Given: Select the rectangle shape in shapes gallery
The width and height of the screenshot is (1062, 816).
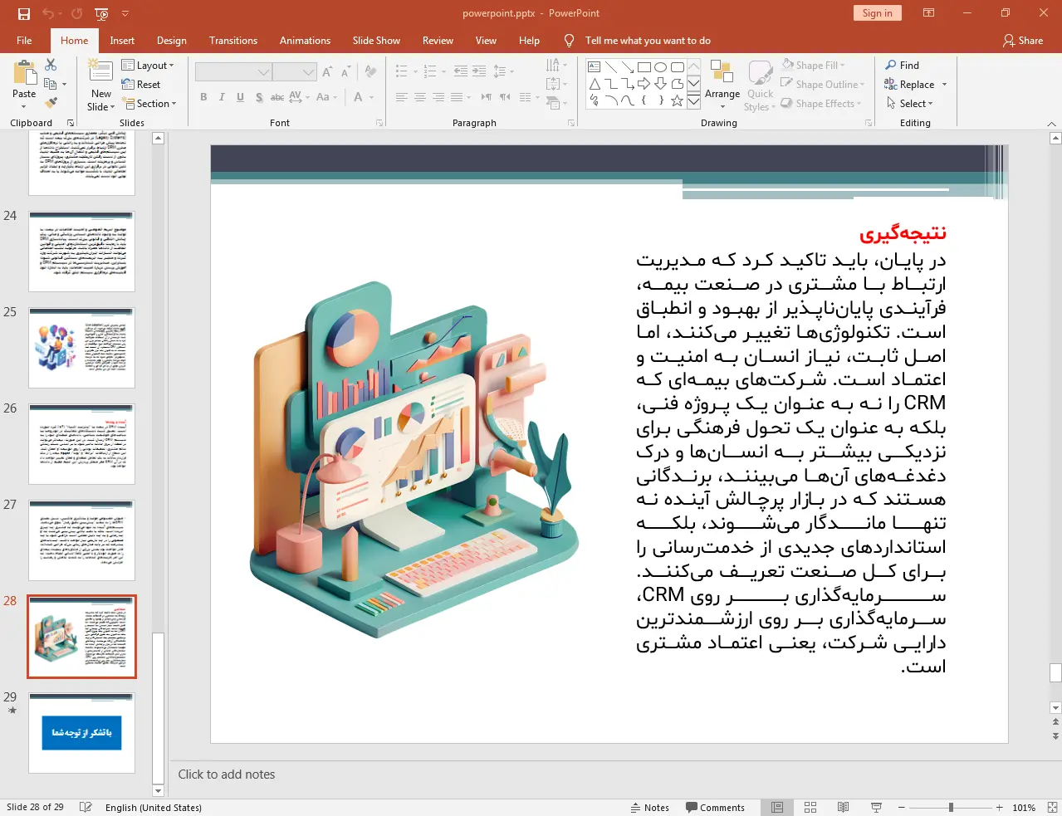Looking at the screenshot, I should pyautogui.click(x=644, y=67).
